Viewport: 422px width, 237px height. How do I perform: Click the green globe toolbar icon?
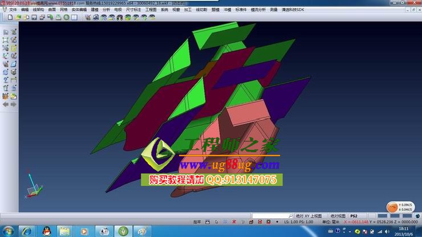67,18
